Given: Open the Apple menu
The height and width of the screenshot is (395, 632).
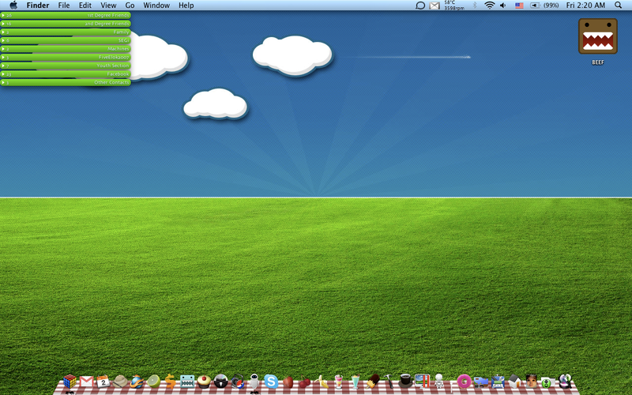Looking at the screenshot, I should (x=13, y=6).
